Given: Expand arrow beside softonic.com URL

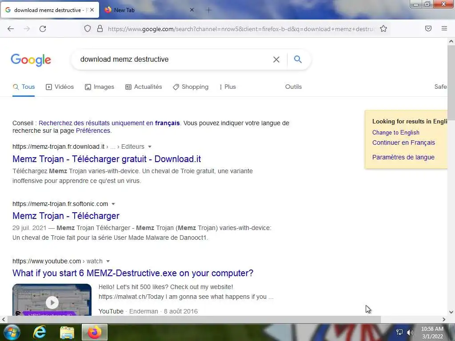Looking at the screenshot, I should 113,204.
